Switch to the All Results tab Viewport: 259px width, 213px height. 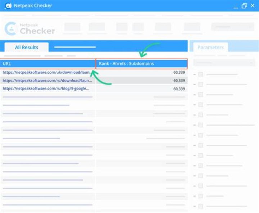coord(26,47)
